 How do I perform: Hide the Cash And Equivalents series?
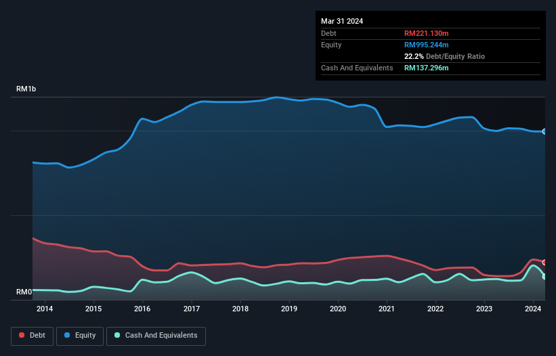click(x=156, y=336)
